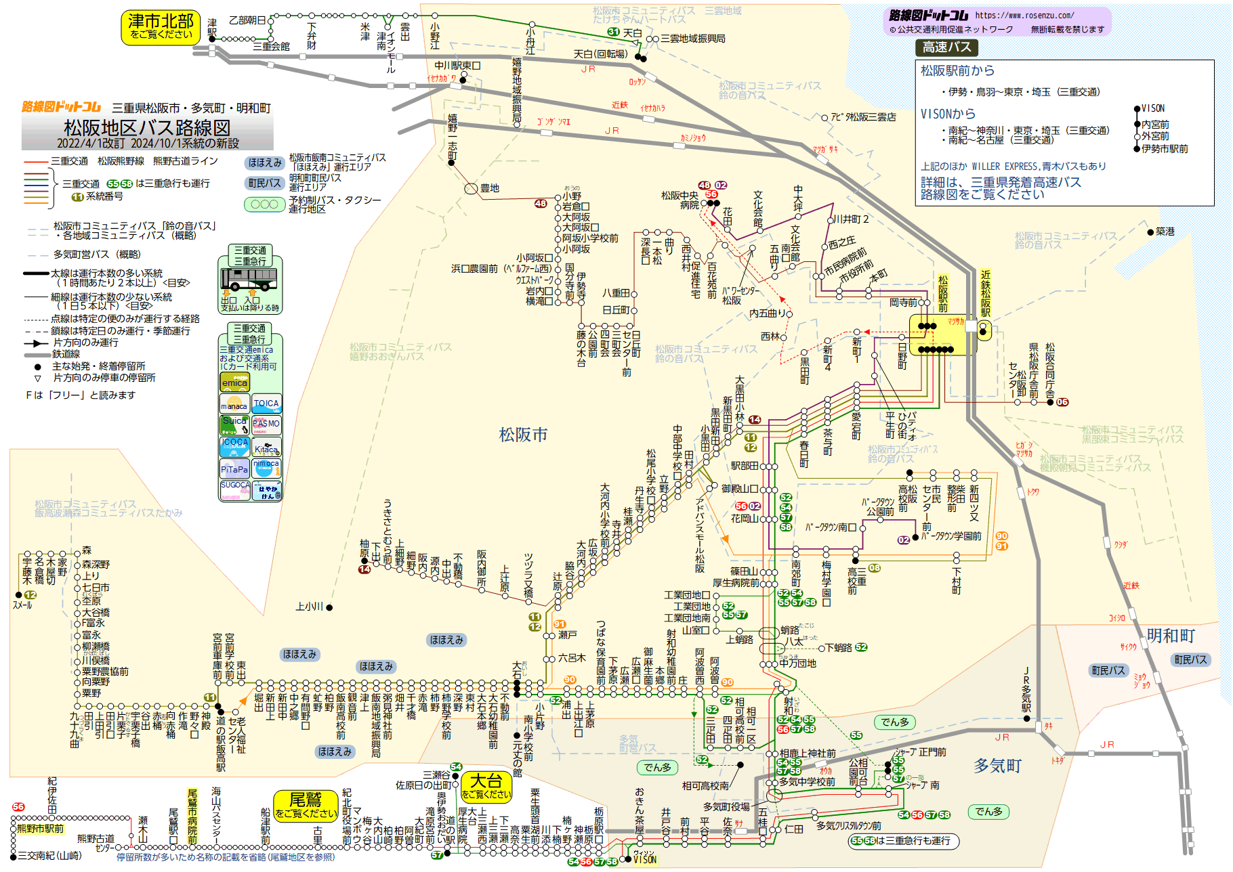Open the https://www.rosenzu.com/ URL

1024,15
